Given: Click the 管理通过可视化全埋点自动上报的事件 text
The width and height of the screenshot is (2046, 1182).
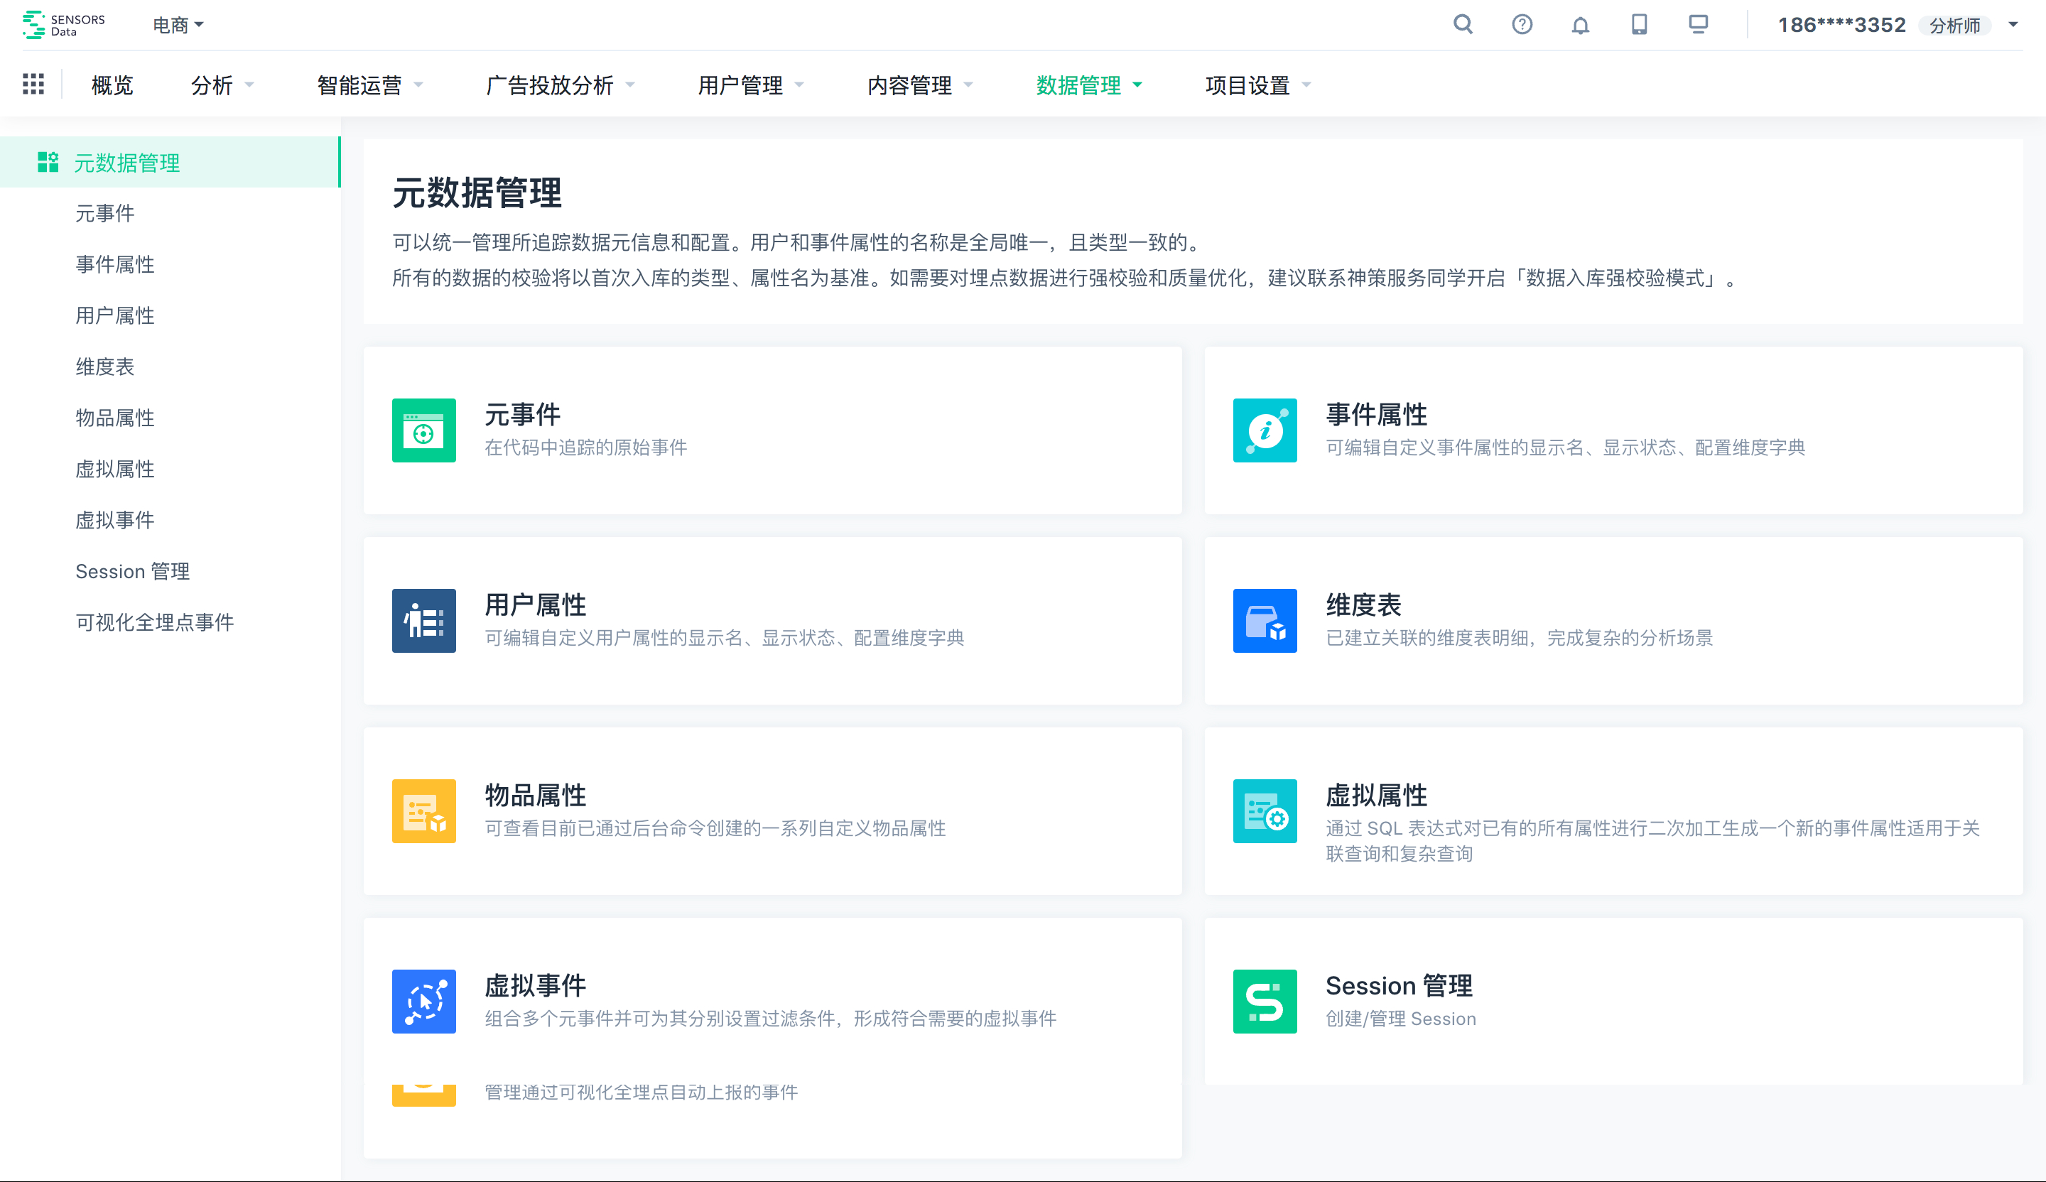Looking at the screenshot, I should [x=642, y=1092].
